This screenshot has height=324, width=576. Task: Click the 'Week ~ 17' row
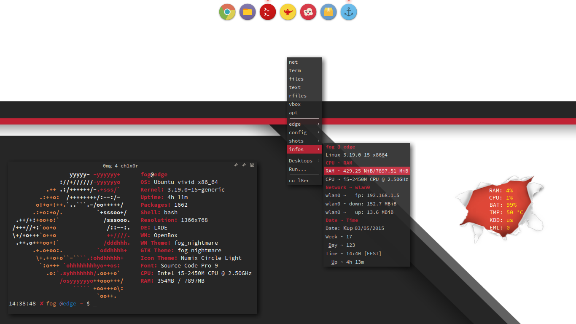coord(367,237)
